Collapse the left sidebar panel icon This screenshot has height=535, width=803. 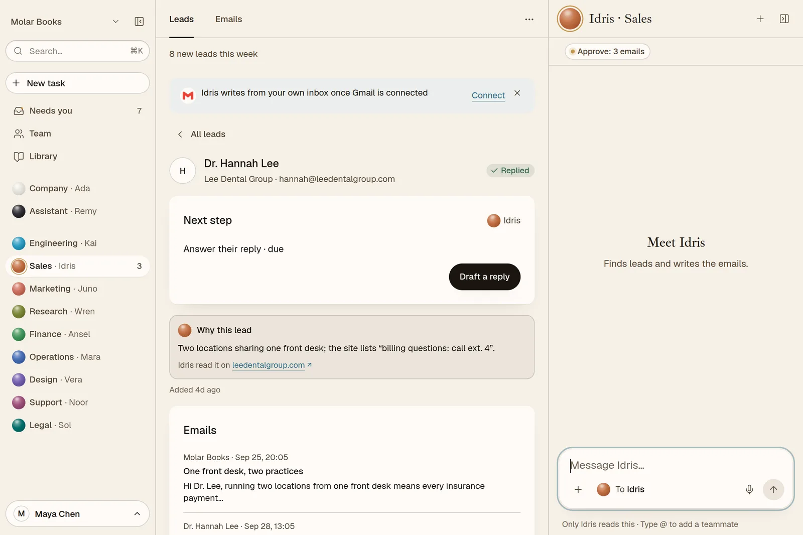click(x=139, y=22)
